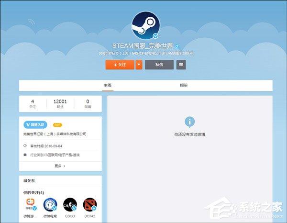Image resolution: width=287 pixels, height=223 pixels.
Task: View the 0 微博 posts count
Action: (88, 104)
